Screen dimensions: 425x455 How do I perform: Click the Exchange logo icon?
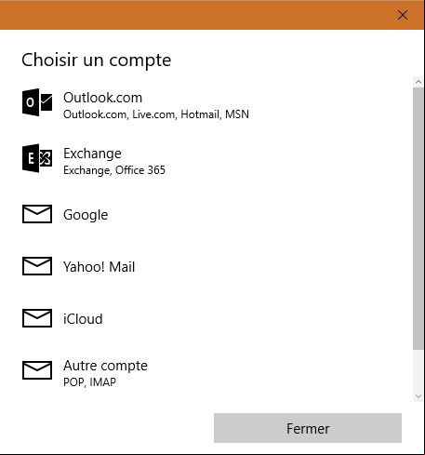tap(37, 158)
